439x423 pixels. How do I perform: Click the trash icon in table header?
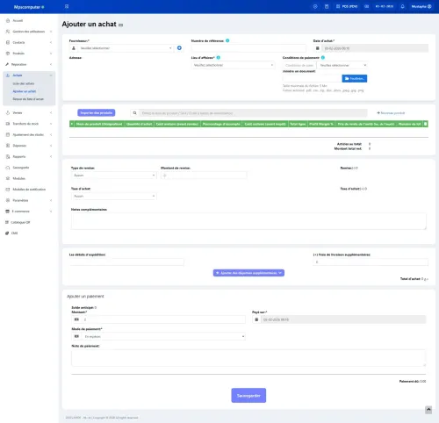pyautogui.click(x=426, y=124)
